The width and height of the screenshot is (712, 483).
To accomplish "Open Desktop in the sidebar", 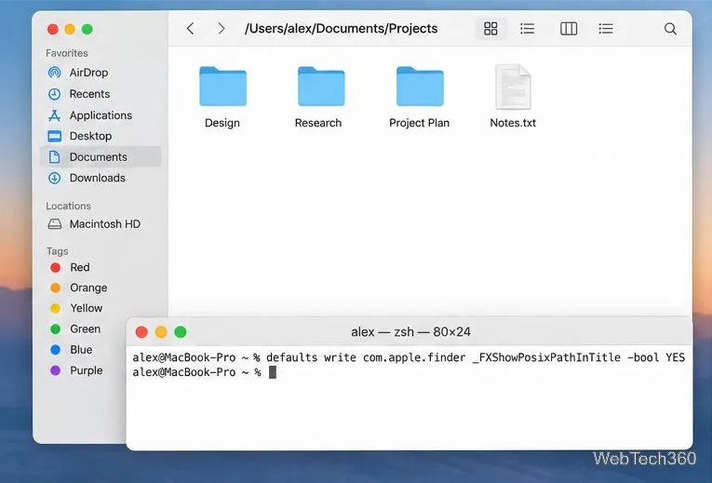I will tap(101, 136).
